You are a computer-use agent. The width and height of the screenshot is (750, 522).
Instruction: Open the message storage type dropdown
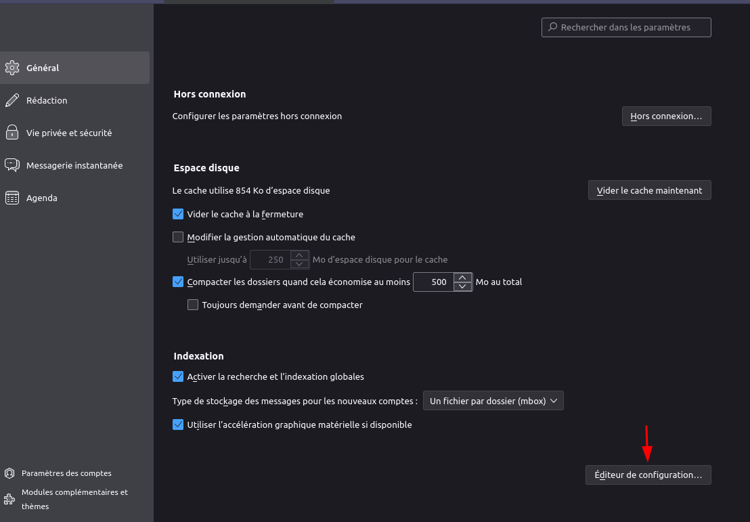tap(493, 401)
